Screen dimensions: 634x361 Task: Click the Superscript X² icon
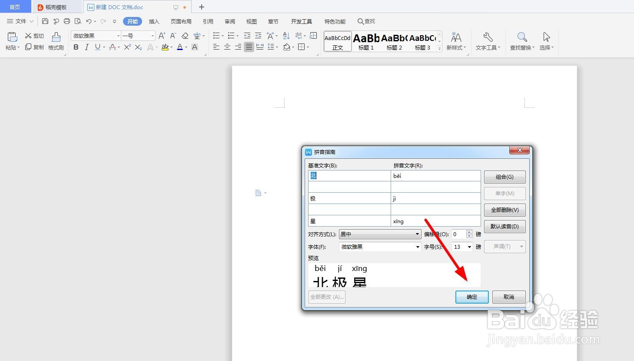click(127, 47)
